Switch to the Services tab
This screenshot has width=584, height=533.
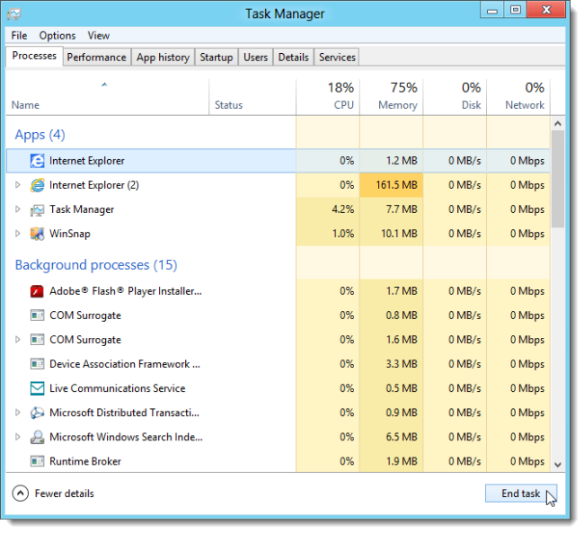point(337,58)
